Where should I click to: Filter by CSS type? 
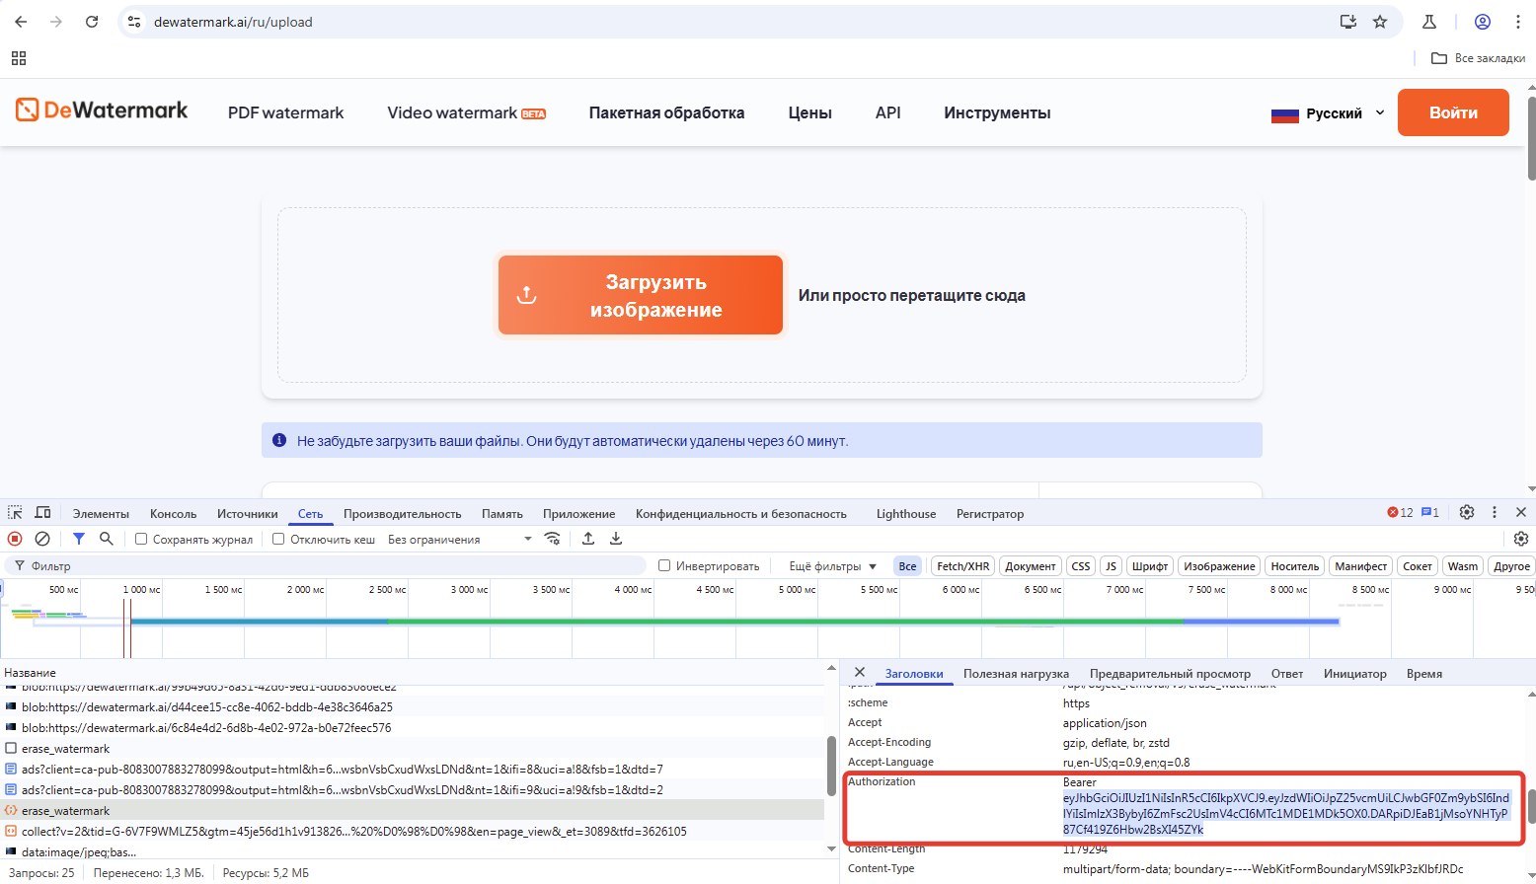pos(1081,566)
